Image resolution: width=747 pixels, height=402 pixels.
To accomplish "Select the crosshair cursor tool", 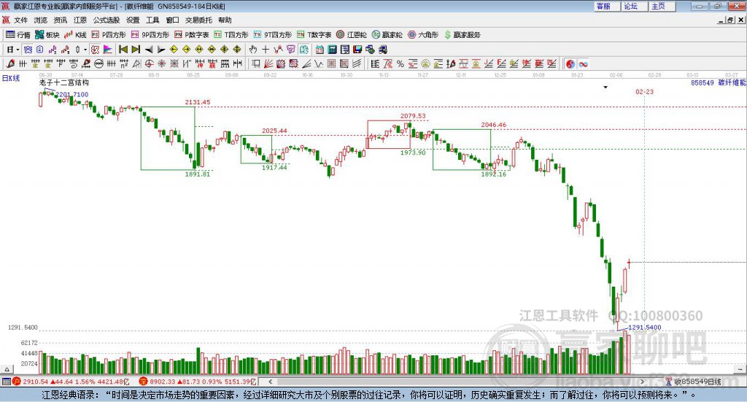I will (266, 50).
